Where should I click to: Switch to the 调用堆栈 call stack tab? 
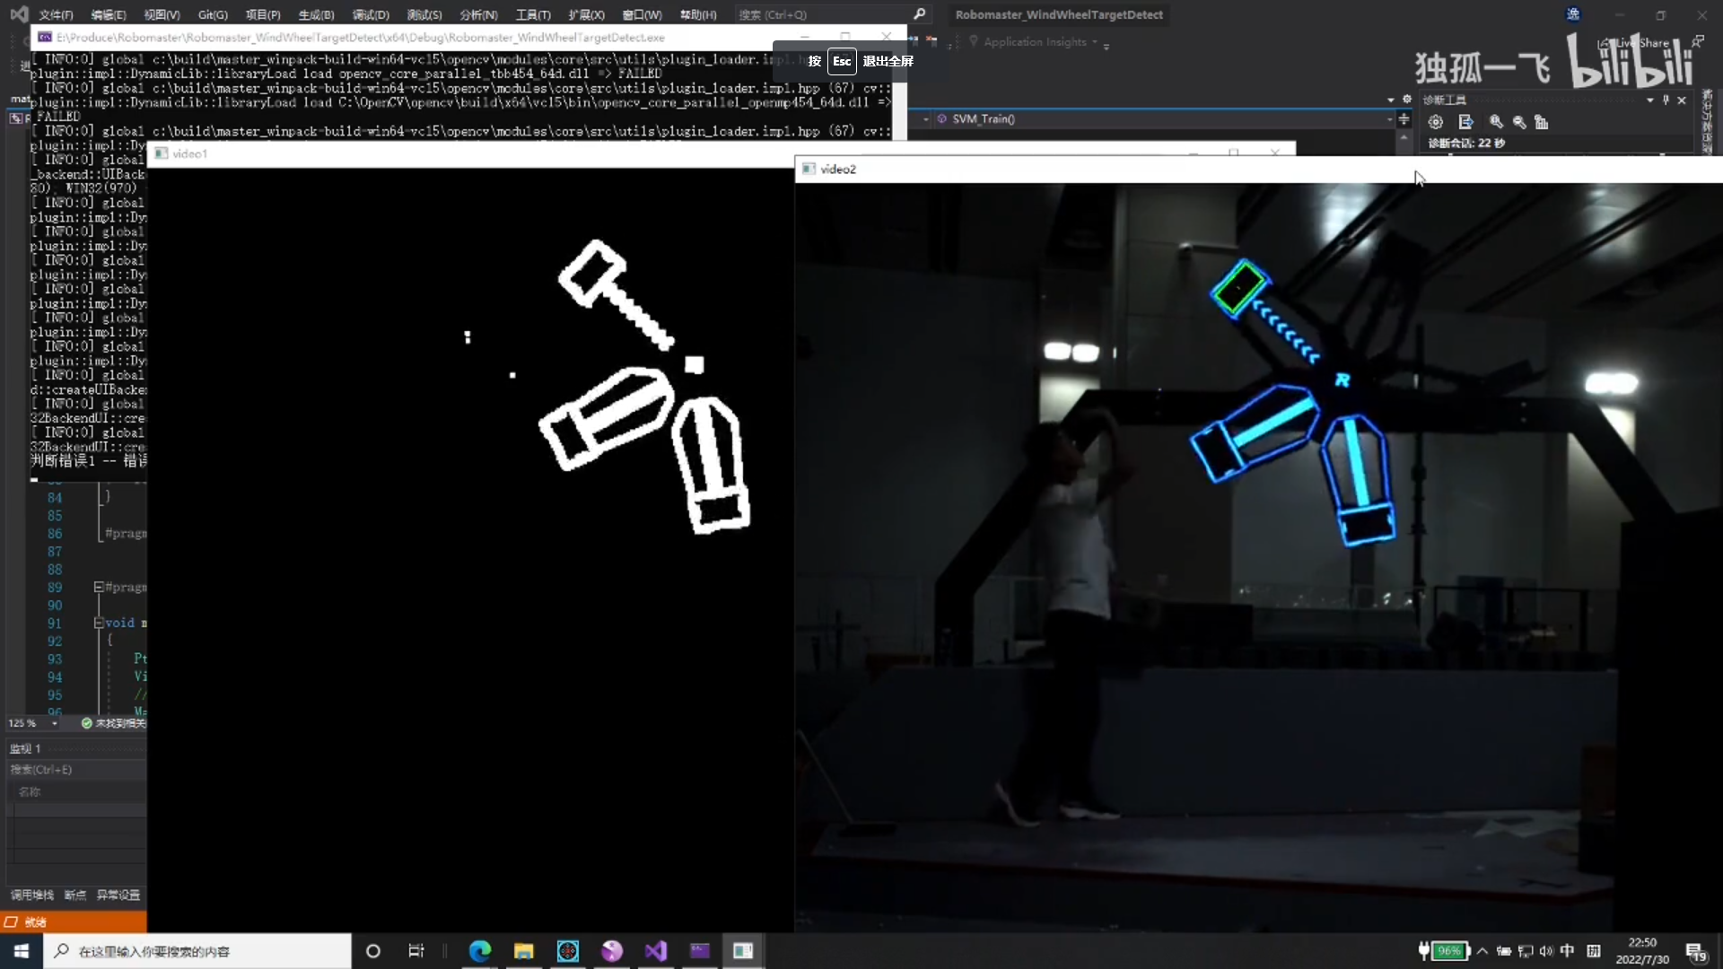pos(32,895)
